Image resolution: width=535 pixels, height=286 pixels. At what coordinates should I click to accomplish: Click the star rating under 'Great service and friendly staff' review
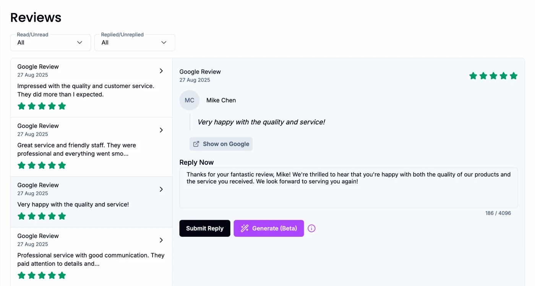(42, 165)
